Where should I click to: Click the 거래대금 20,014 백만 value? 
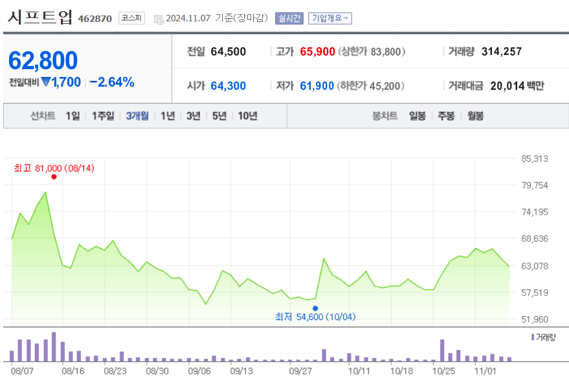[517, 86]
